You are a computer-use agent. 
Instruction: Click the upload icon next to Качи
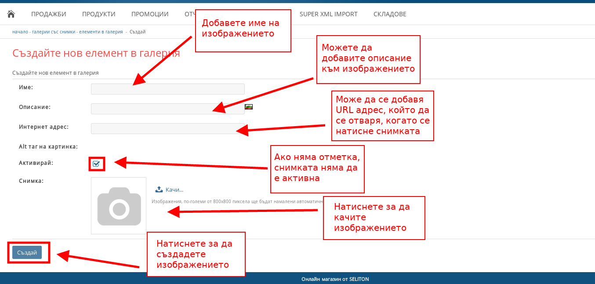159,189
